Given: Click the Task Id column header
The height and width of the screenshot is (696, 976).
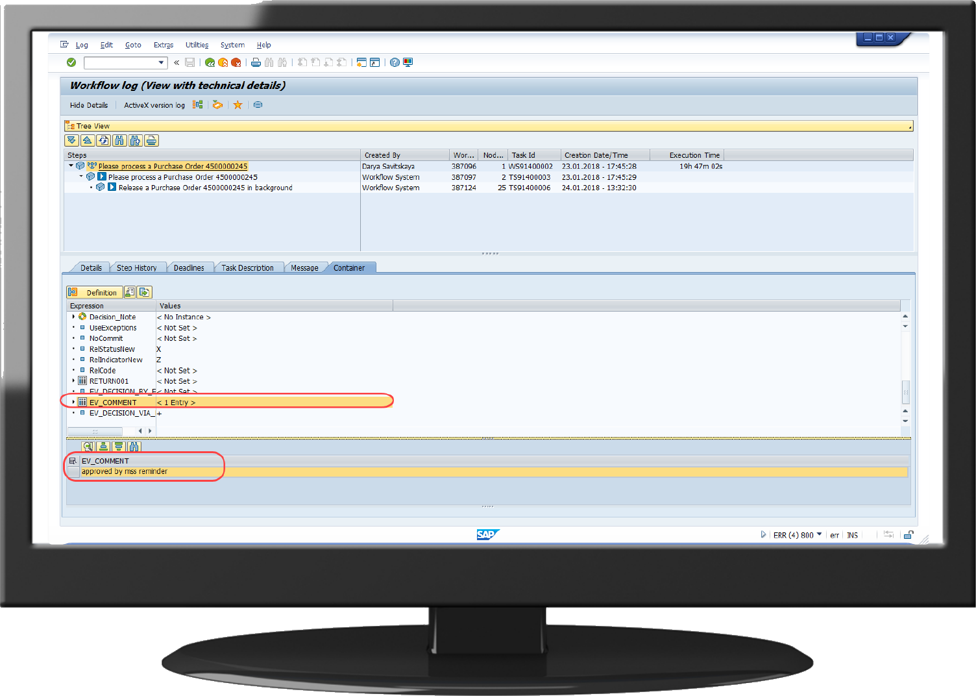Looking at the screenshot, I should click(534, 155).
